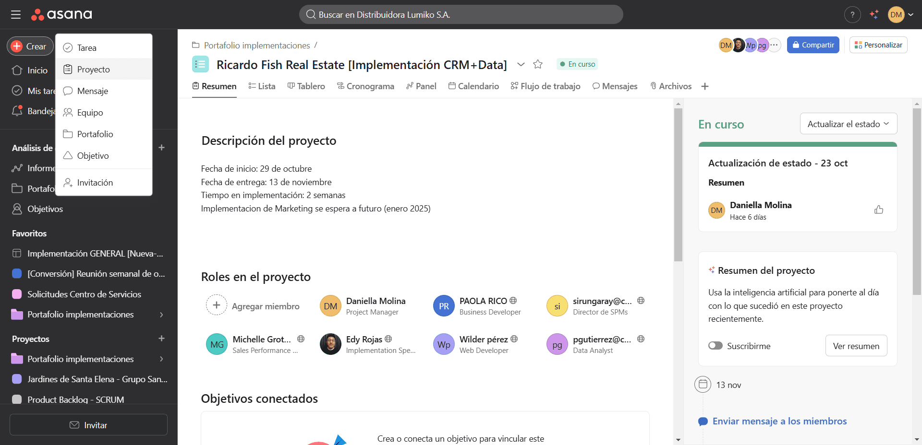
Task: Click the En curso status badge
Action: [577, 64]
